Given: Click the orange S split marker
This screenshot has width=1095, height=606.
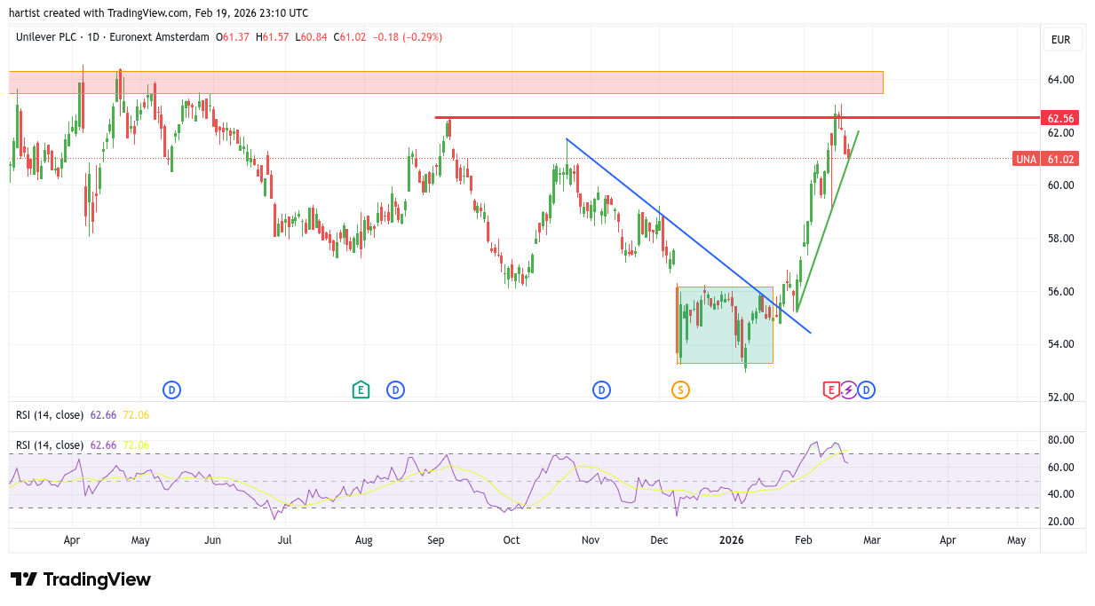Looking at the screenshot, I should 680,390.
